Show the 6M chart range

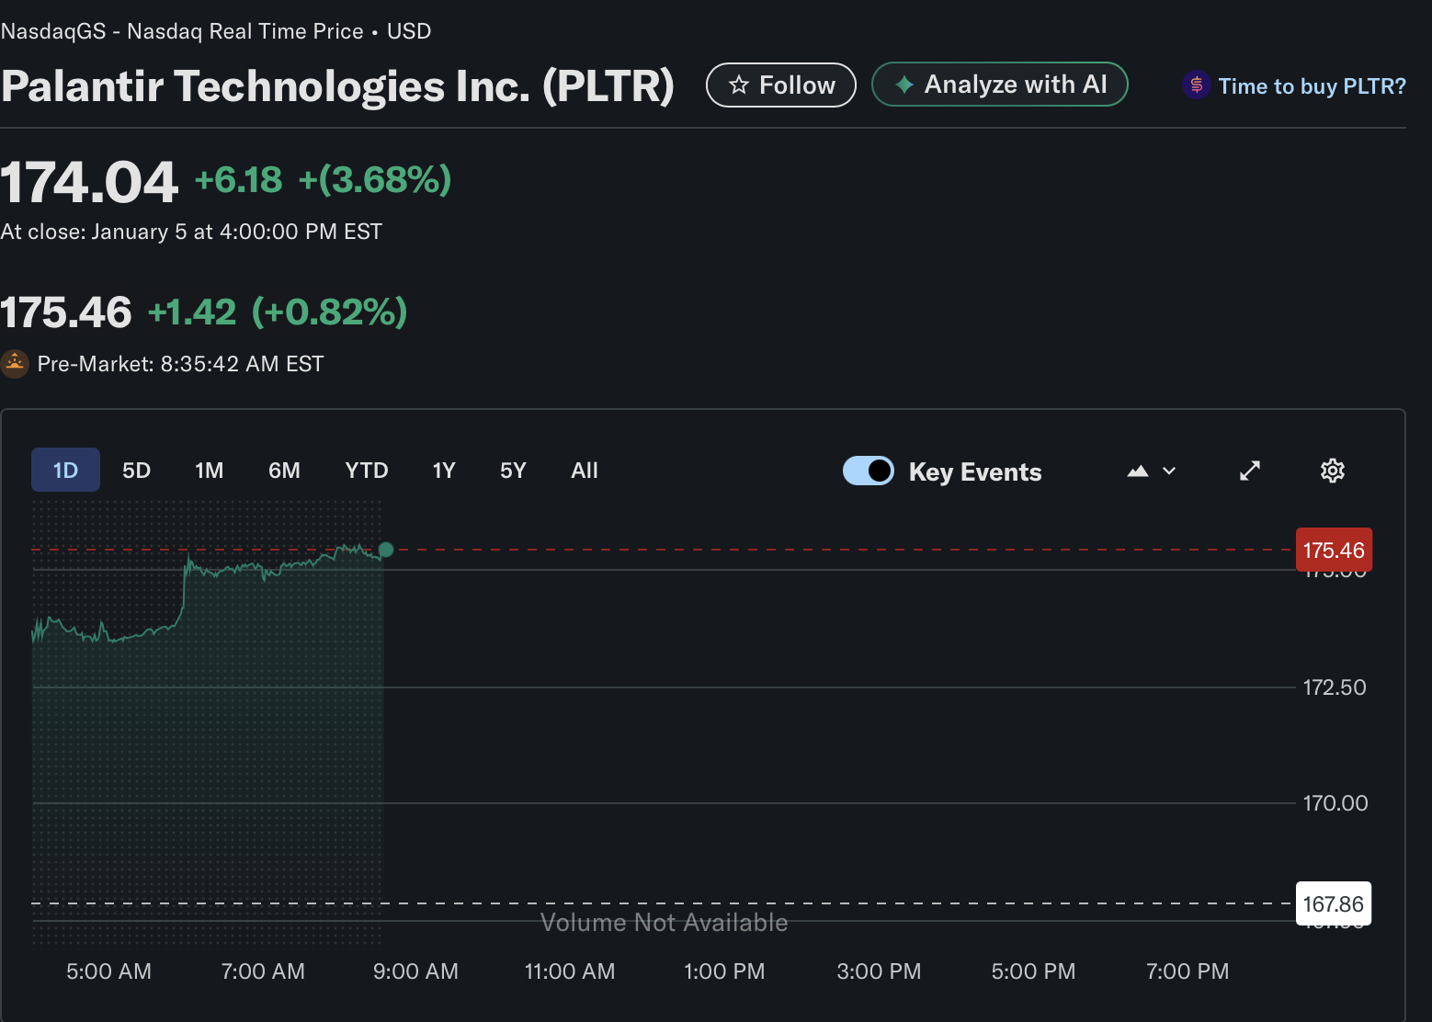284,471
